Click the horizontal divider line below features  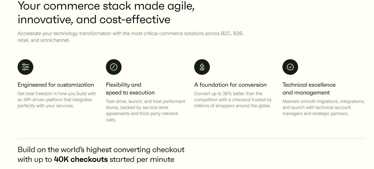tap(191, 139)
